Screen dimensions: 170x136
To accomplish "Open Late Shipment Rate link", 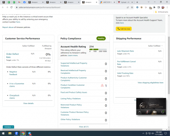I will click(x=125, y=51).
